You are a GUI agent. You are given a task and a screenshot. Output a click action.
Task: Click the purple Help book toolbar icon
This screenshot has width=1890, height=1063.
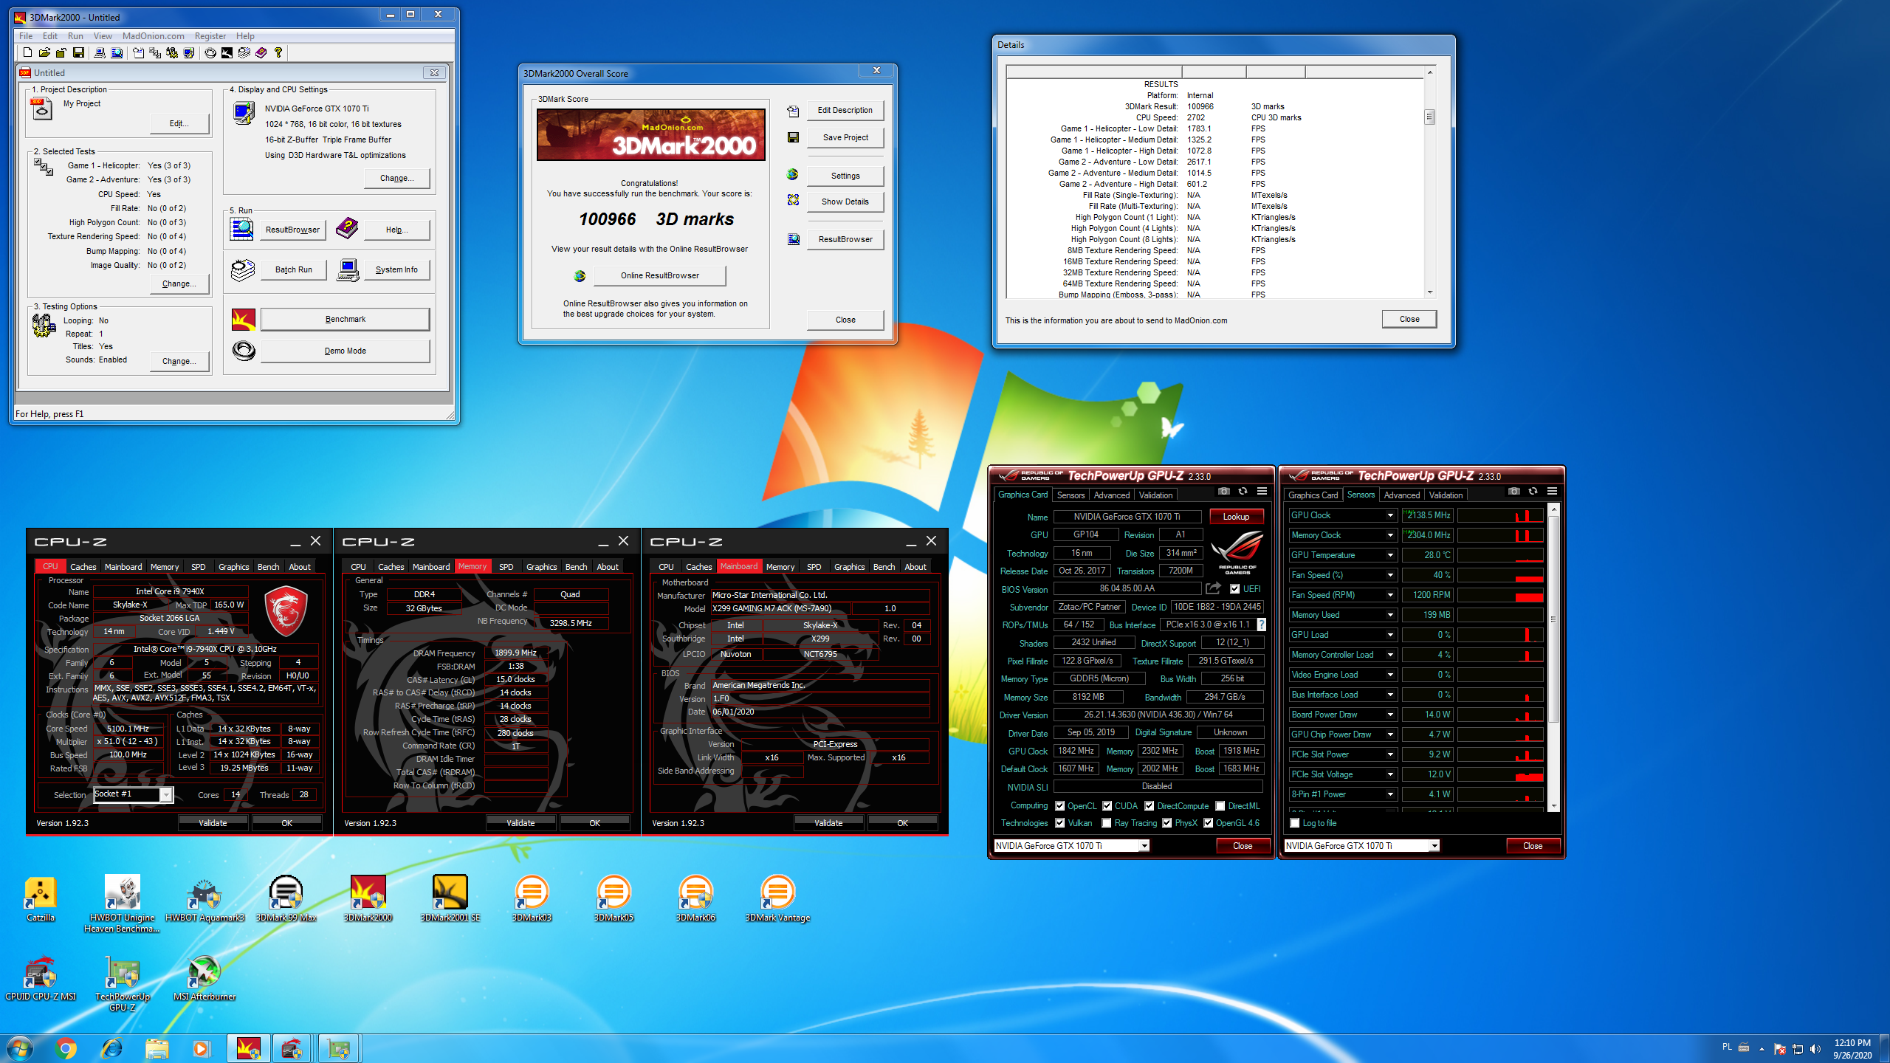tap(261, 52)
